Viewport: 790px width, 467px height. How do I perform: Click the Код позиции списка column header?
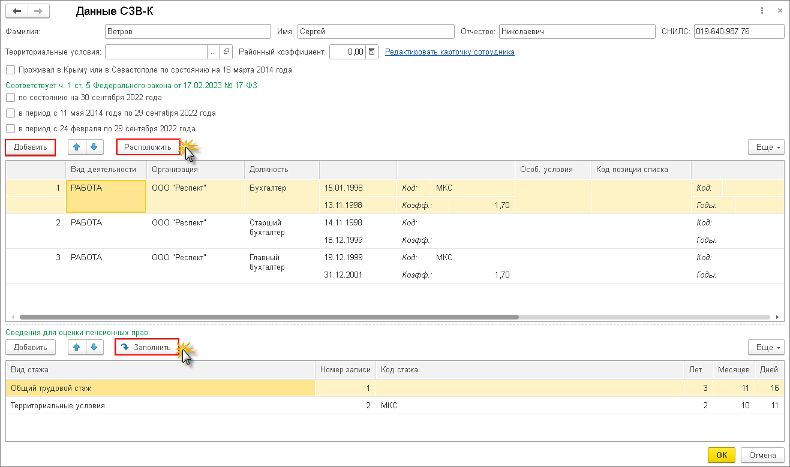tap(641, 169)
